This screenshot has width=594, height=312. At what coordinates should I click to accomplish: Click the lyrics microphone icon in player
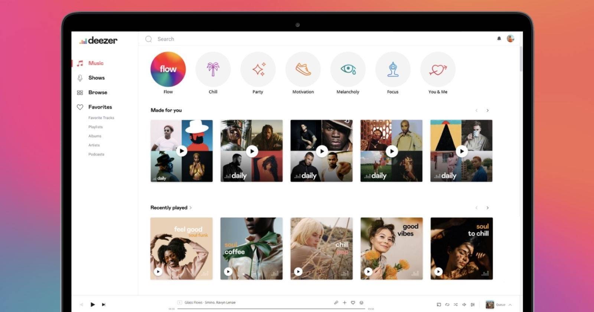336,303
